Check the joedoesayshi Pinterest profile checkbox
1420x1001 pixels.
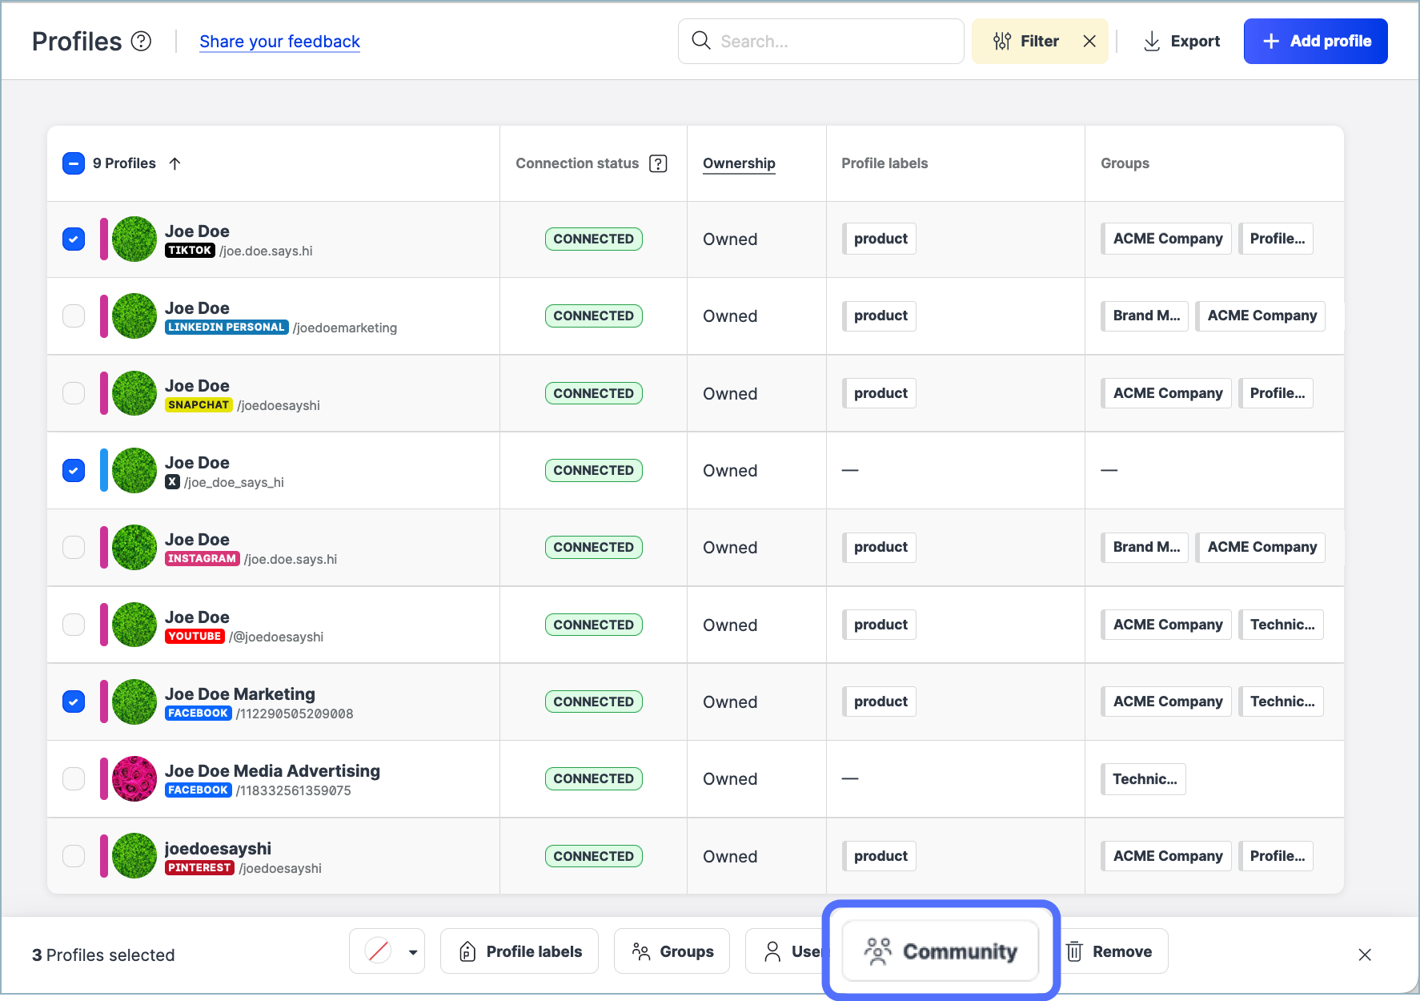74,856
